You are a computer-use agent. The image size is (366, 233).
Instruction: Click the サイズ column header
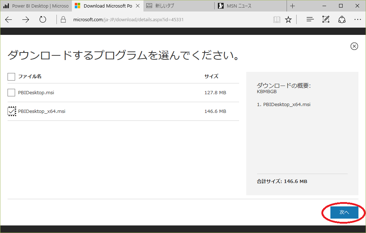(211, 76)
